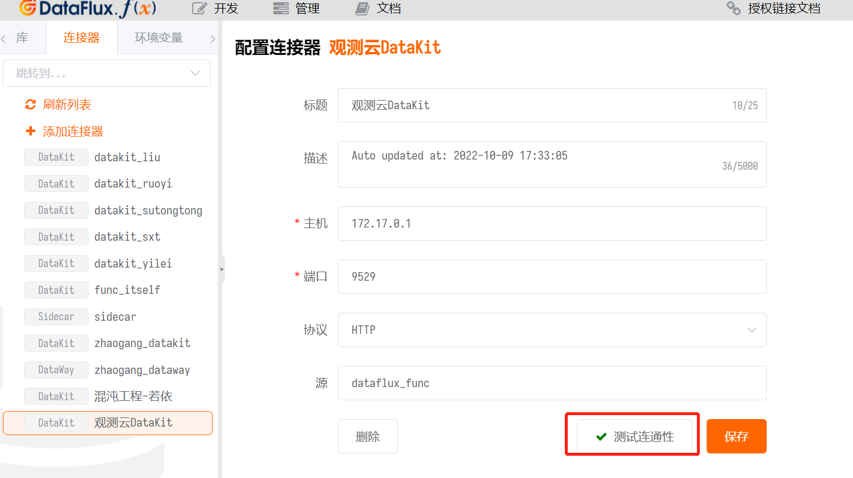Viewport: 853px width, 478px height.
Task: Click the green checkmark on 测试连通性
Action: 601,437
